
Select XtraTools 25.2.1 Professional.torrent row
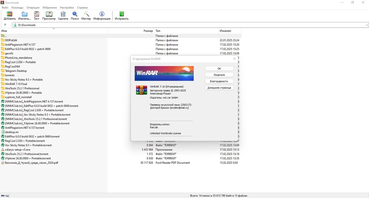click(x=26, y=154)
